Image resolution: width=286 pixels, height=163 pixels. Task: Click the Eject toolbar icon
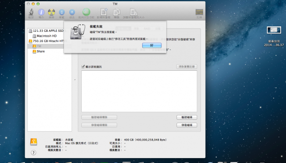[x=72, y=12]
